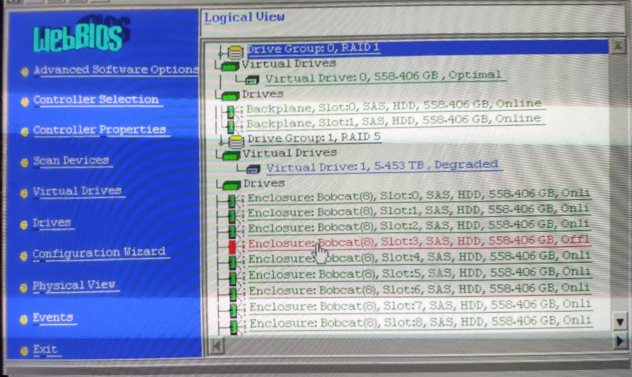Viewport: 632px width, 377px height.
Task: Click the Drive Group 0 disk stack icon
Action: (236, 51)
